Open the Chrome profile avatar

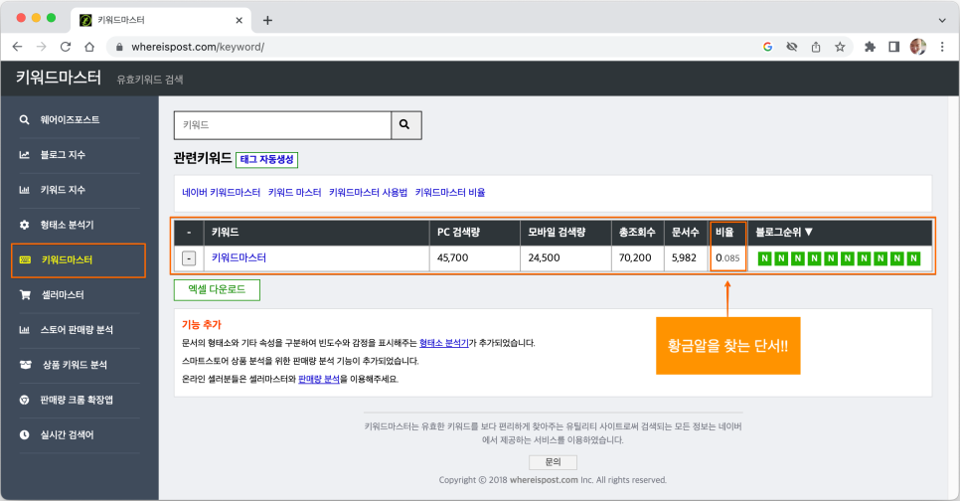(x=917, y=47)
